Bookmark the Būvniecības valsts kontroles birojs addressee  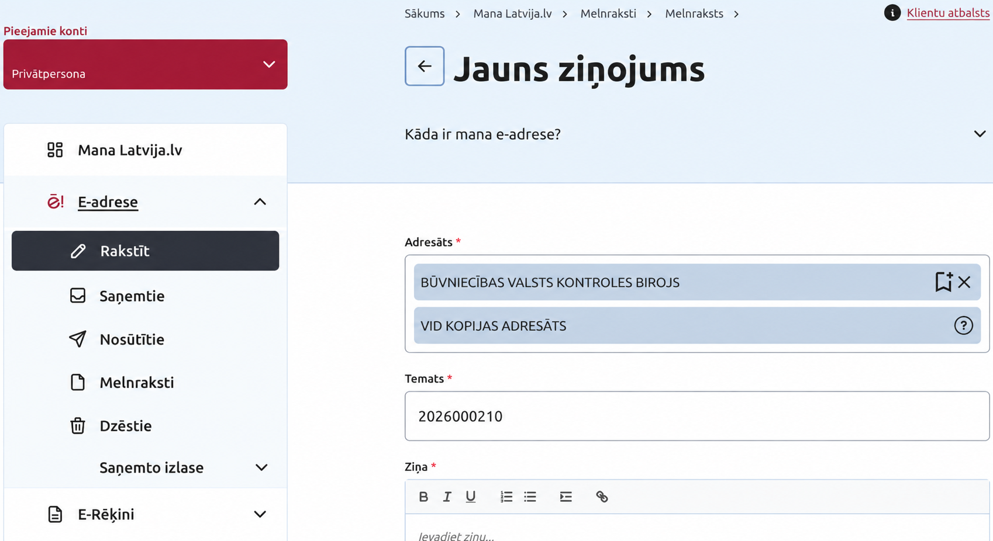click(x=943, y=282)
